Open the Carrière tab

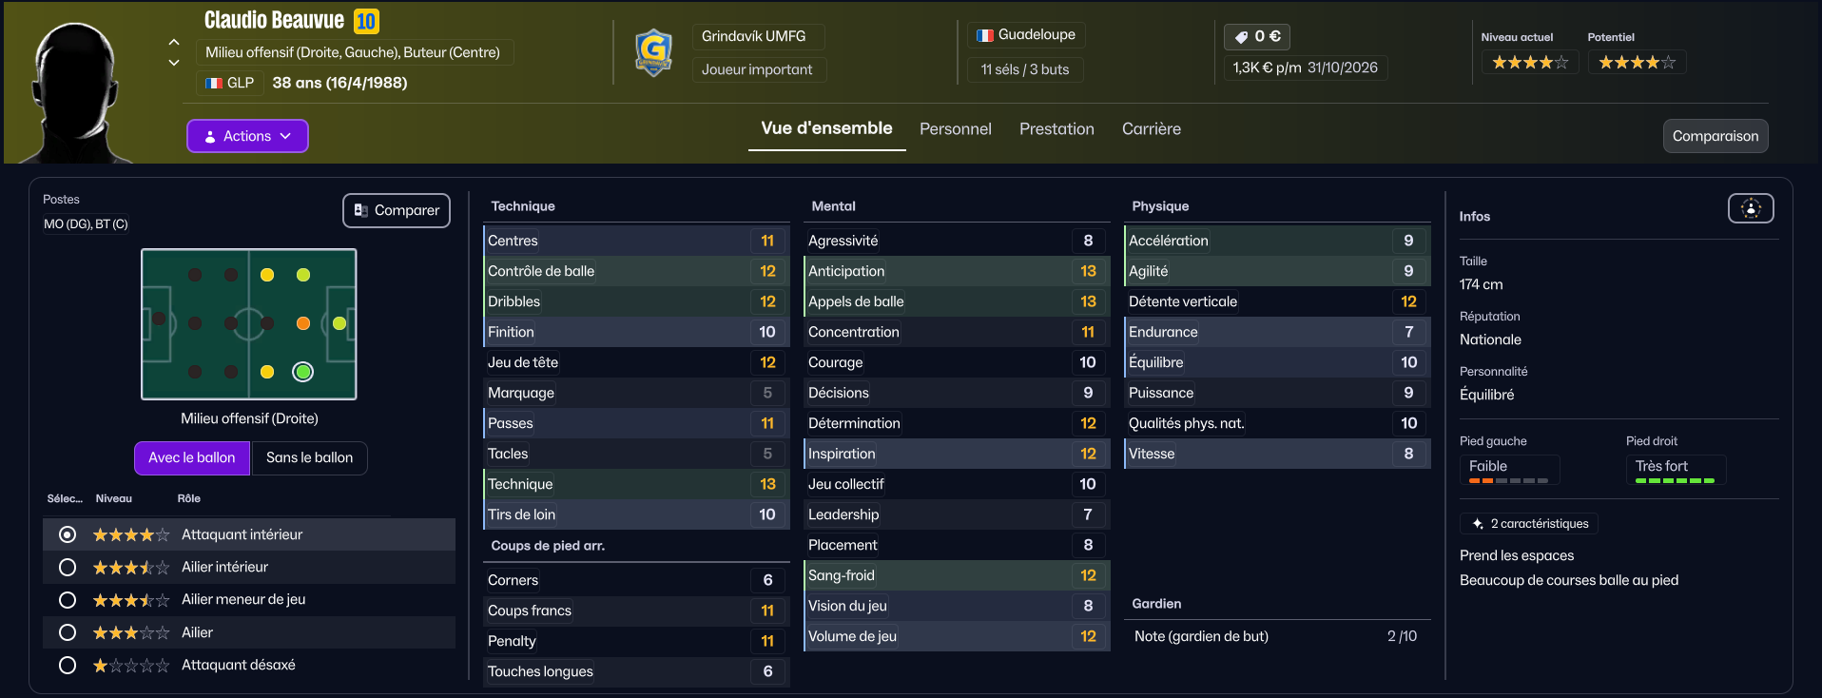coord(1151,129)
